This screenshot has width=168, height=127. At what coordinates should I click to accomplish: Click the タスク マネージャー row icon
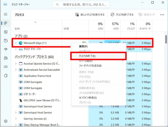click(21, 49)
